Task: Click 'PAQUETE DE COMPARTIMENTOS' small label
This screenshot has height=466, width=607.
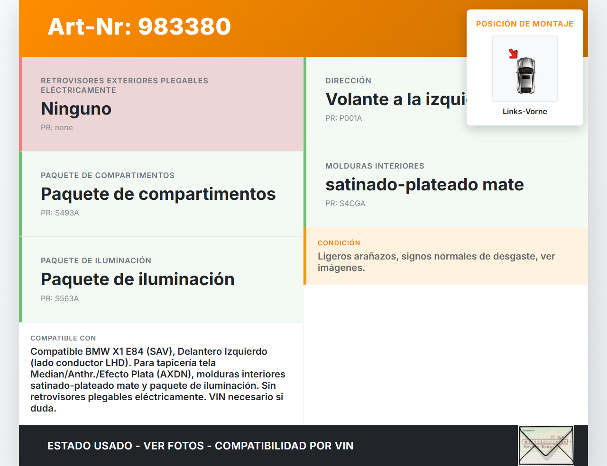Action: pyautogui.click(x=108, y=175)
